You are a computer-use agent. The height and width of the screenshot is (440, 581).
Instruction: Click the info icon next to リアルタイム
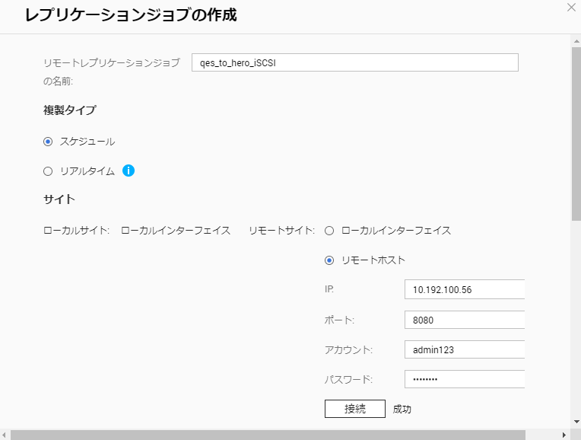pyautogui.click(x=129, y=171)
